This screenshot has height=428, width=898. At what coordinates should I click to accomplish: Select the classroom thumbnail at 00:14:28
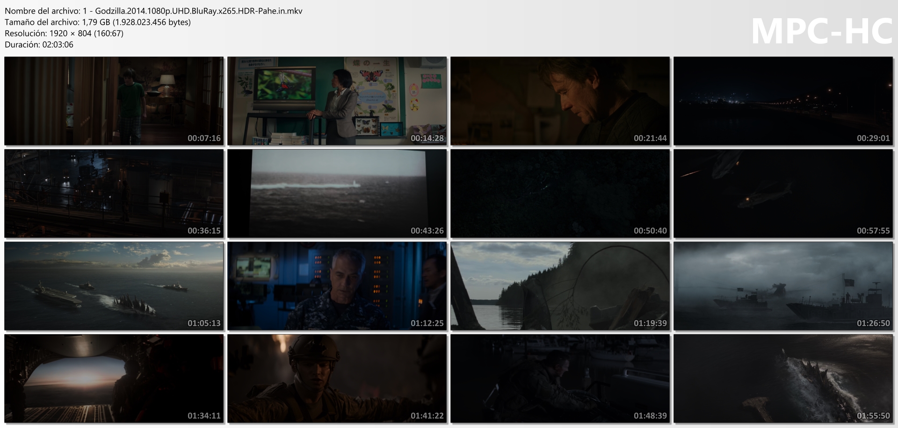[x=337, y=101]
